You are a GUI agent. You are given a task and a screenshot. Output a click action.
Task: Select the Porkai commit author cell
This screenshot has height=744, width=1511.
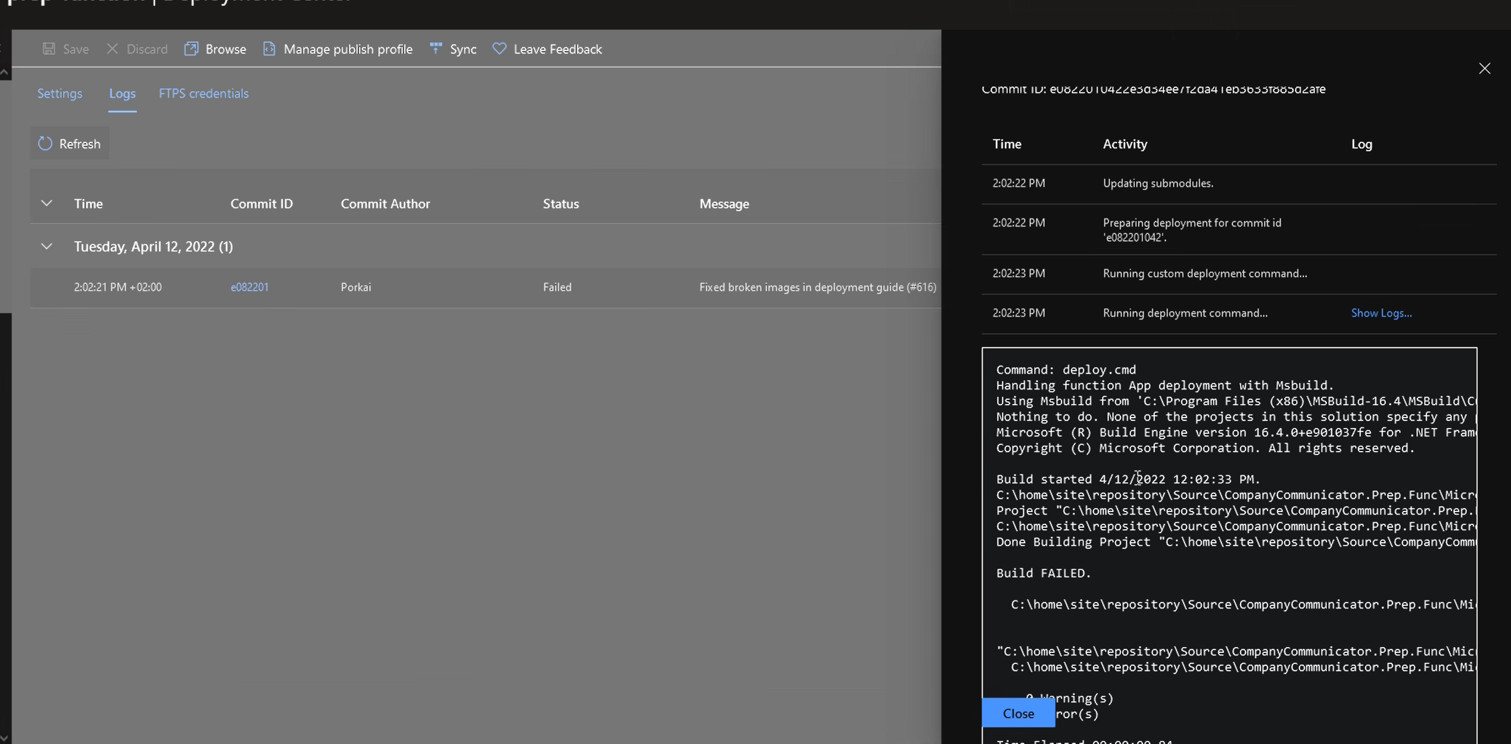pos(356,287)
